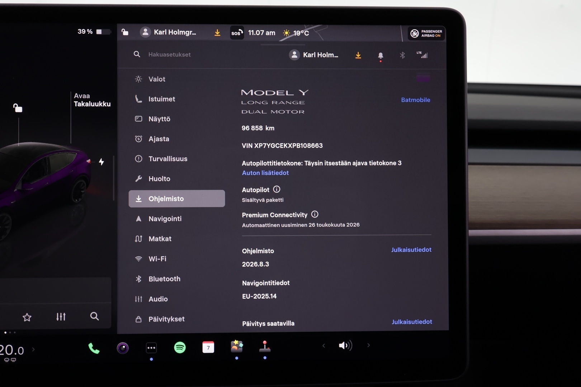Tap the orange download icon in settings header
The width and height of the screenshot is (581, 387).
(358, 55)
